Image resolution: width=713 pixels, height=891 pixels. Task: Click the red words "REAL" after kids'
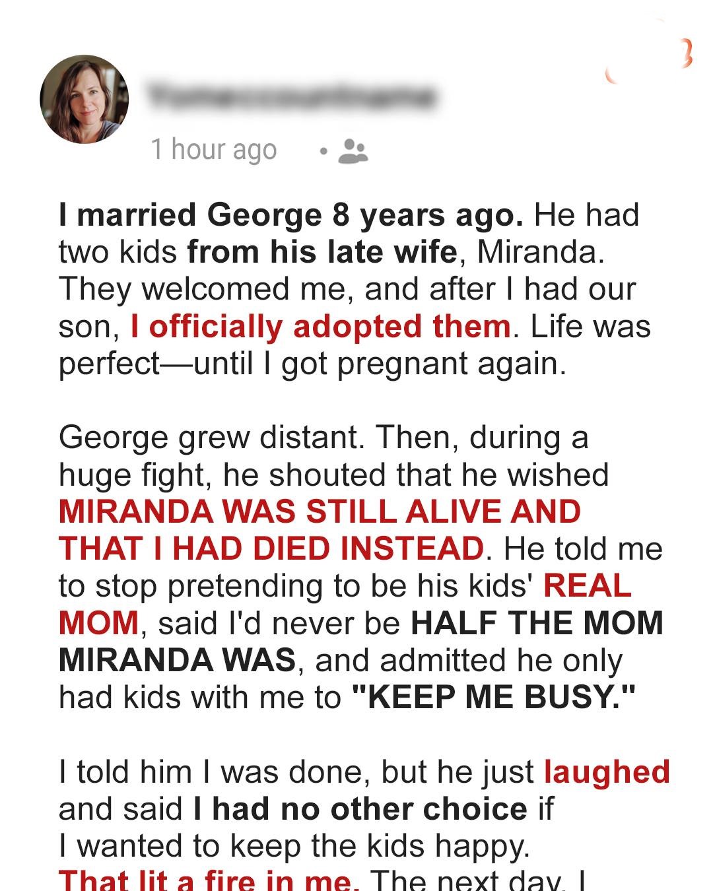587,585
